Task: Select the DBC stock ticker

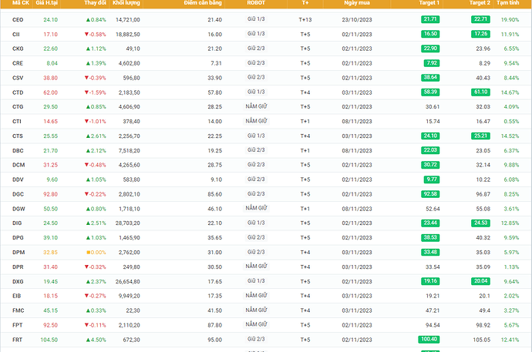Action: pos(18,150)
